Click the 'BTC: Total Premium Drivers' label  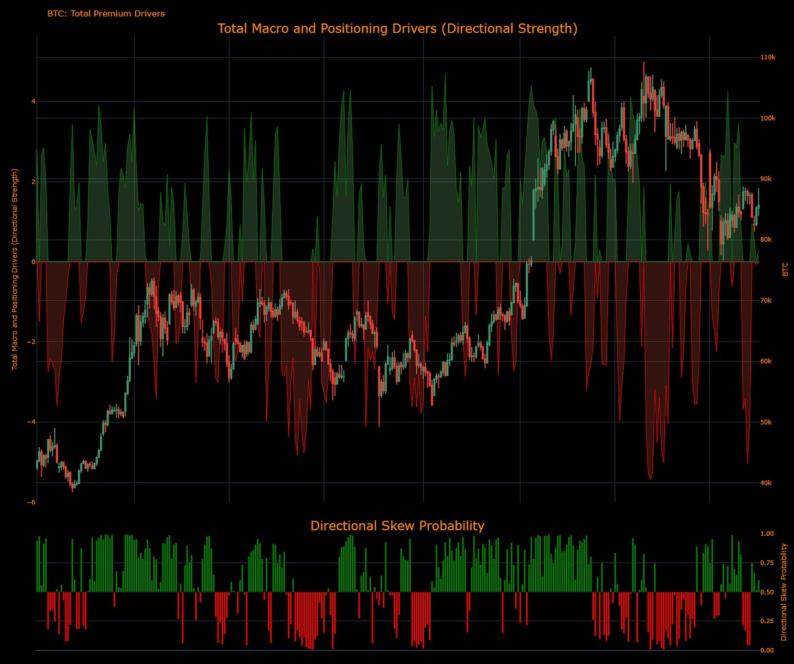pos(106,14)
